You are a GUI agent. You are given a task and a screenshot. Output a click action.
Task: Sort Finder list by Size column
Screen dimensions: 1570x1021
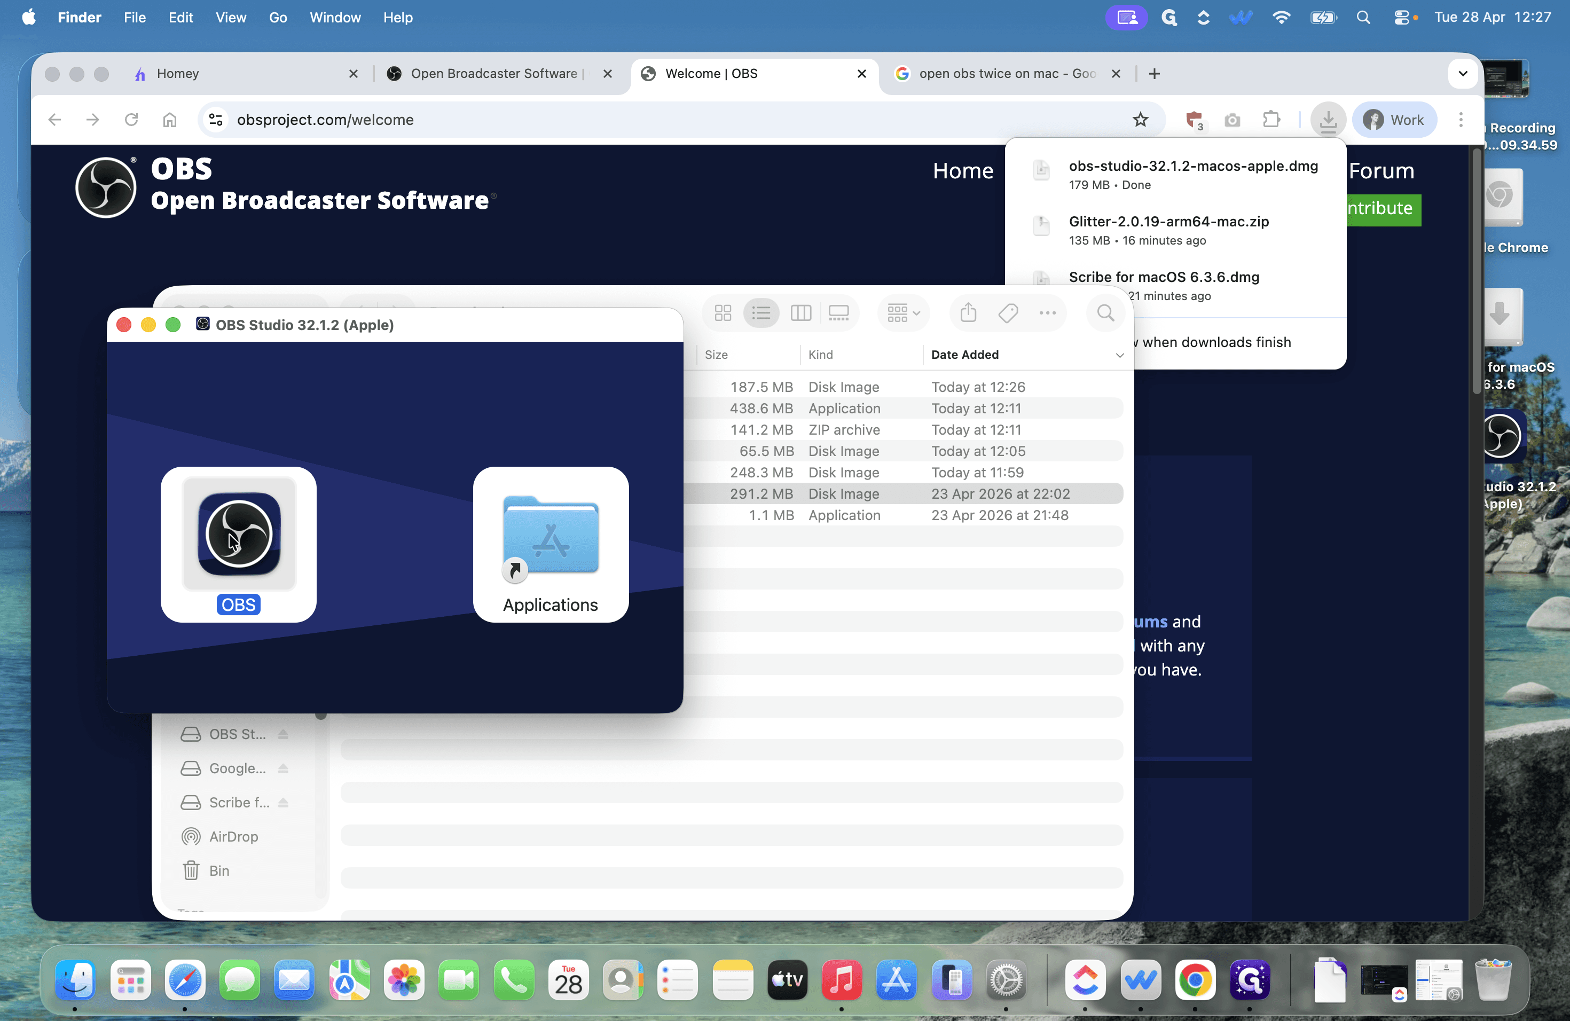pyautogui.click(x=716, y=355)
